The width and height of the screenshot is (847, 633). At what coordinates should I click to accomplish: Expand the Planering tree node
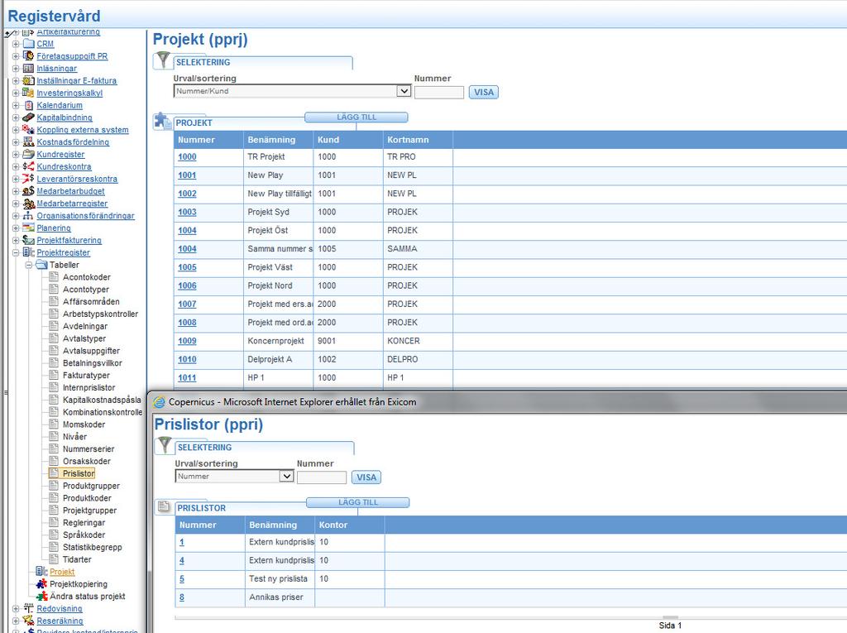click(x=16, y=228)
